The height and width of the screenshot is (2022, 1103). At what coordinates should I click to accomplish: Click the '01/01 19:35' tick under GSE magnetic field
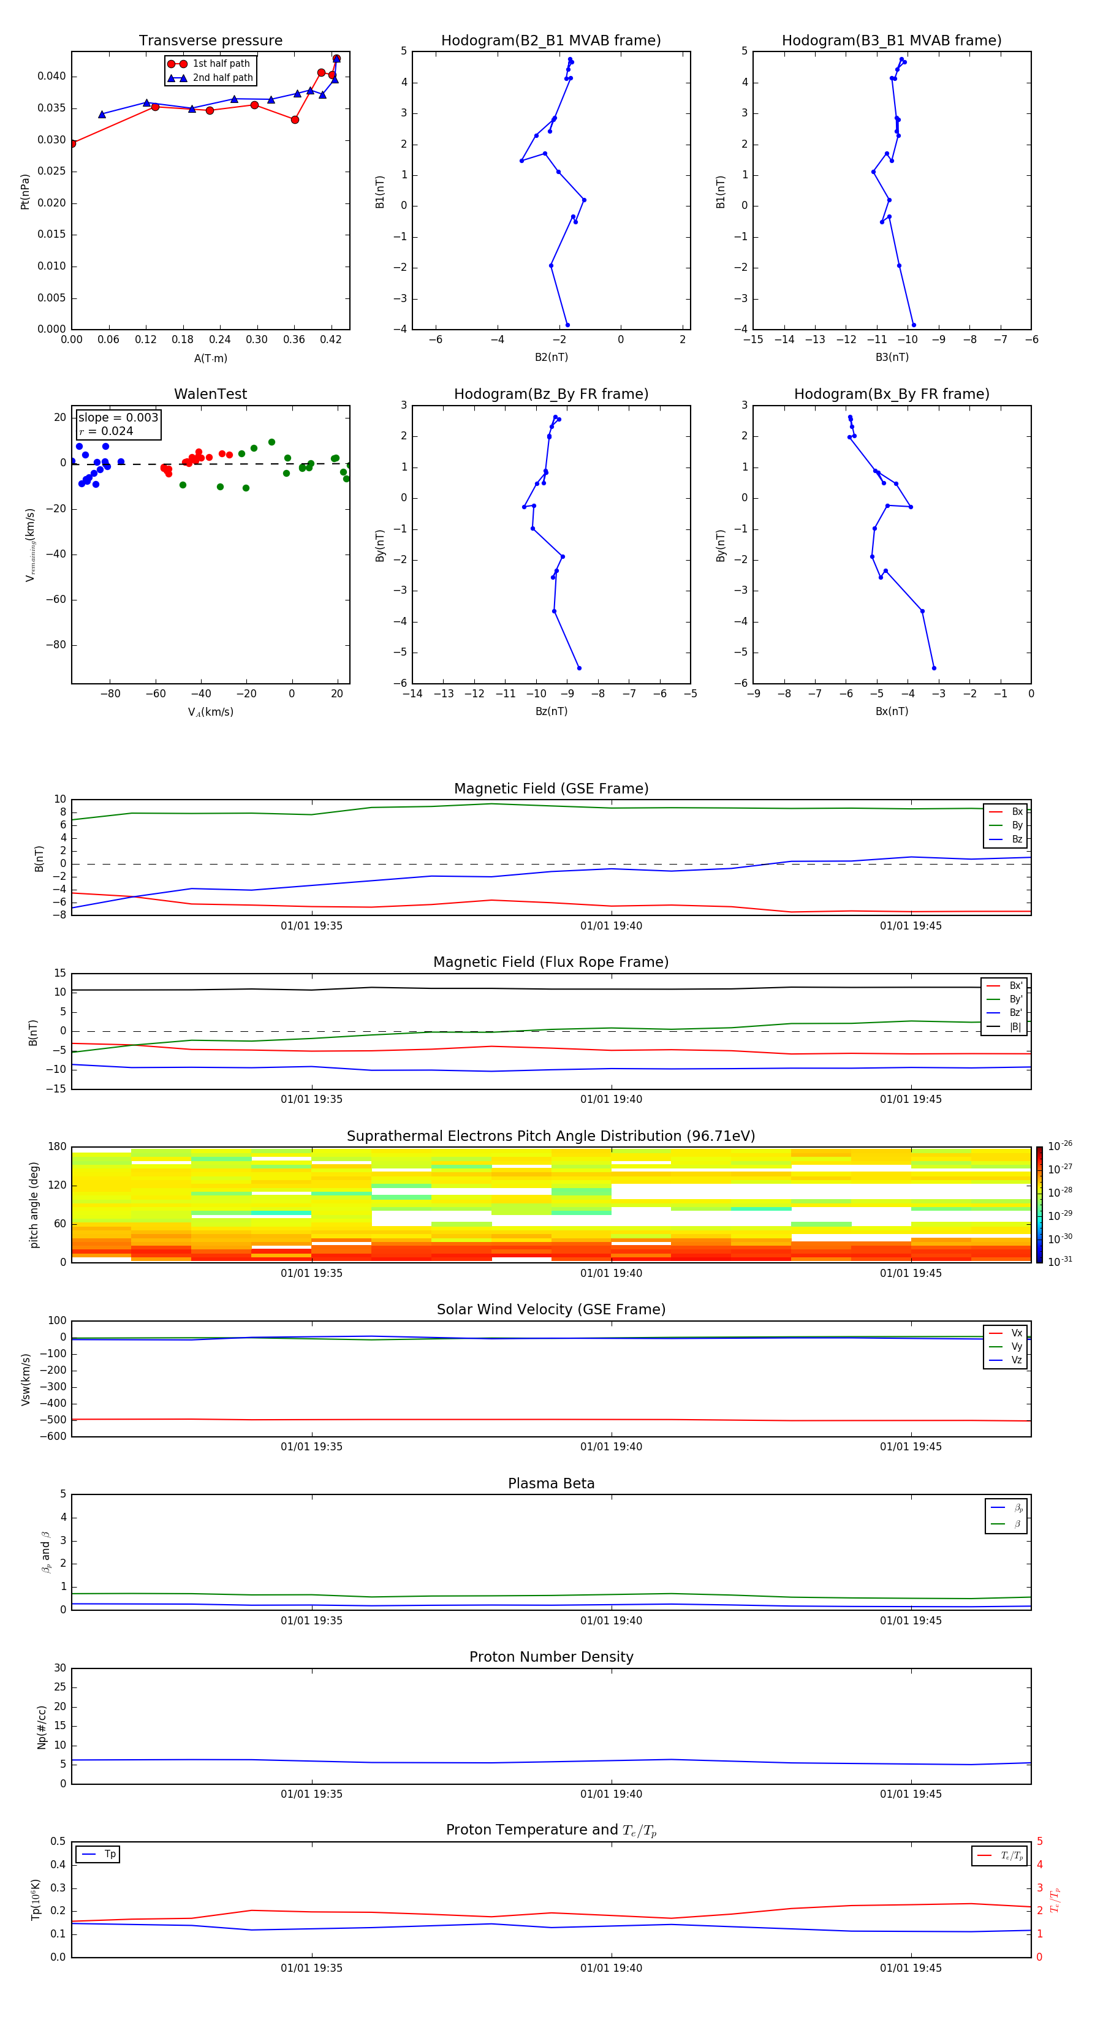pos(312,926)
